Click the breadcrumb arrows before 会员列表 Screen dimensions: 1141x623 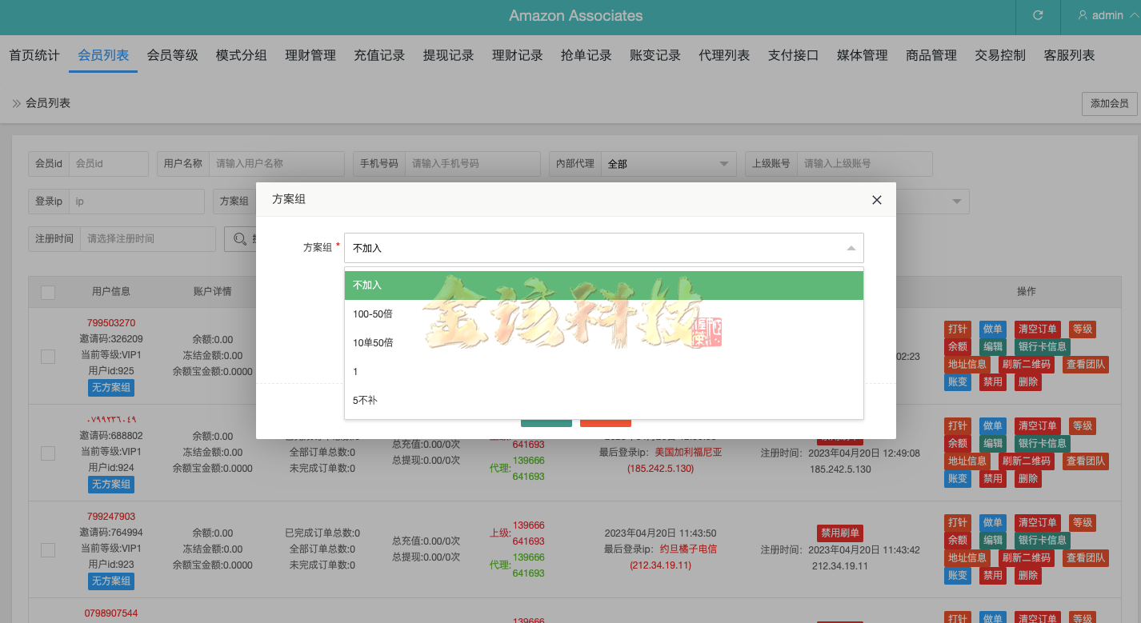pyautogui.click(x=14, y=103)
